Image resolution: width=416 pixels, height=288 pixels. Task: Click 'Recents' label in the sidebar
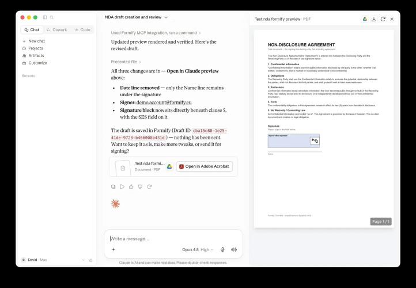(28, 76)
